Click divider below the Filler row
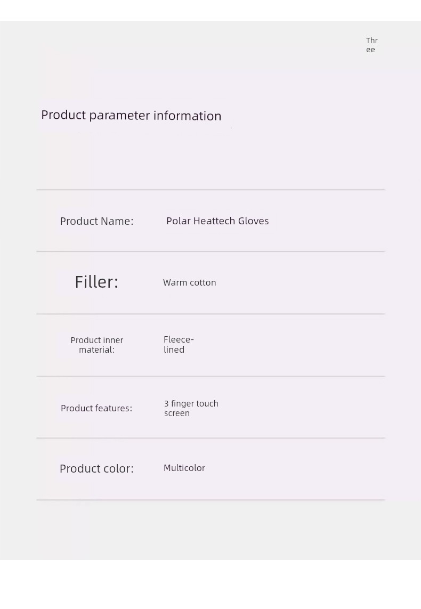This screenshot has height=609, width=421. [210, 314]
